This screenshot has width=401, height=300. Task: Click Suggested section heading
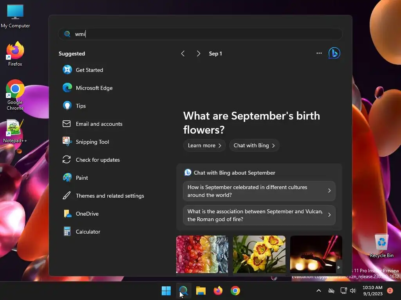pyautogui.click(x=72, y=54)
